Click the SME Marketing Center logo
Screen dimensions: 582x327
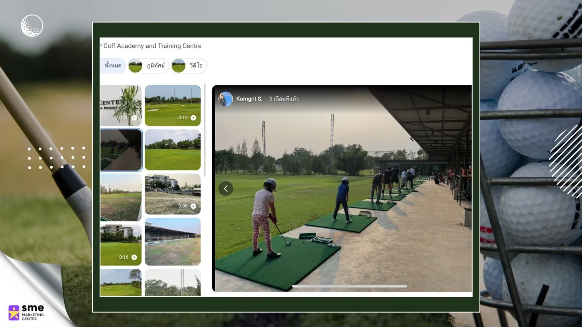point(26,313)
